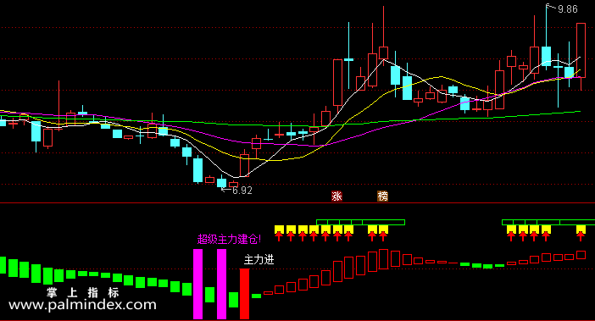
Task: Click the green bracket box above right arrows
Action: click(x=548, y=222)
